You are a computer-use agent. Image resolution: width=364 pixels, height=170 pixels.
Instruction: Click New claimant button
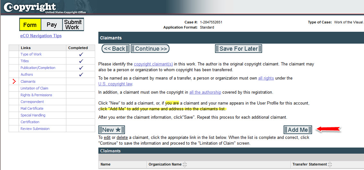click(112, 130)
